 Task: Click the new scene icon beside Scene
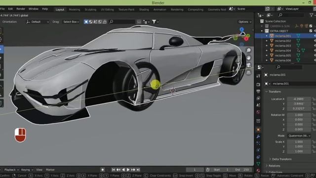click(x=268, y=9)
